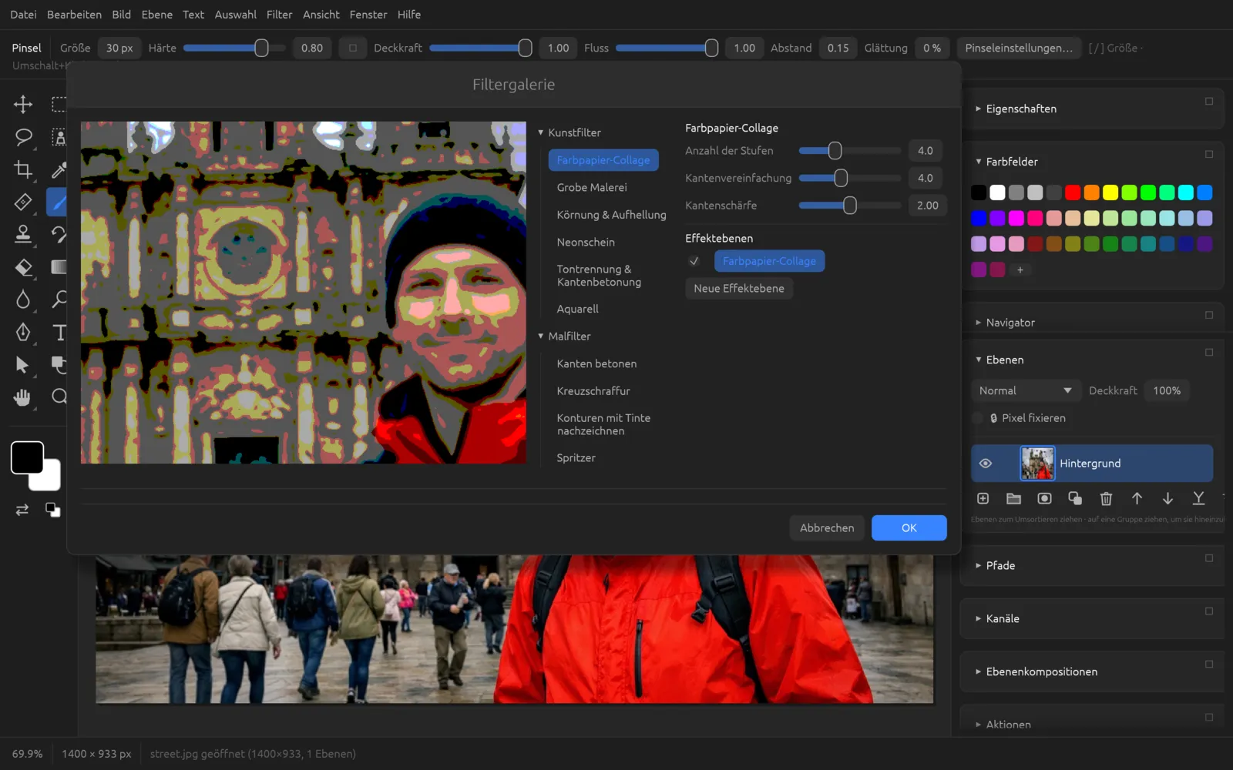Move layer down with arrow icon
Image resolution: width=1233 pixels, height=770 pixels.
click(x=1167, y=499)
